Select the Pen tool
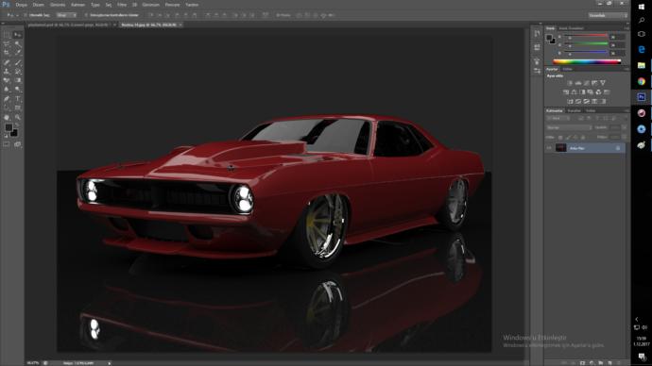The image size is (652, 366). pos(7,99)
